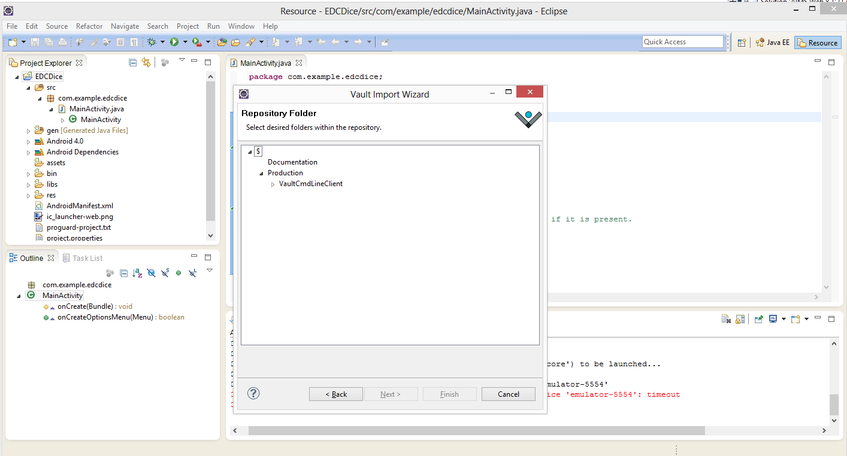The width and height of the screenshot is (847, 456).
Task: Click the Display Selected Console icon
Action: [773, 319]
